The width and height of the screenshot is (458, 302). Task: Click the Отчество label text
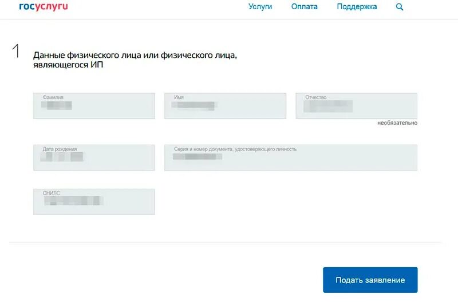pos(316,97)
